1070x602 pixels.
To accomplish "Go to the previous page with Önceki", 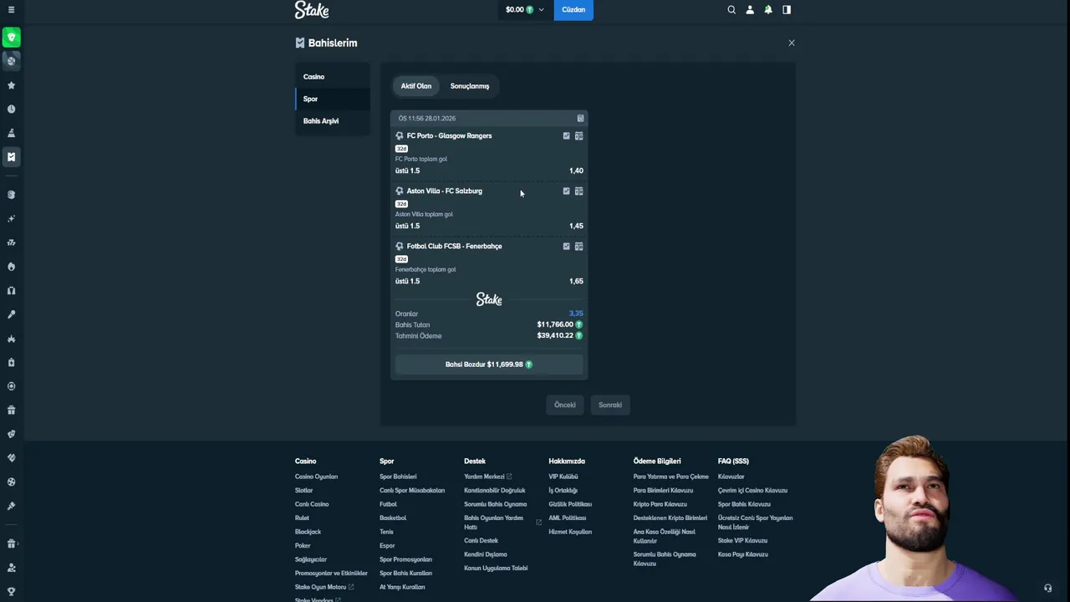I will 565,405.
